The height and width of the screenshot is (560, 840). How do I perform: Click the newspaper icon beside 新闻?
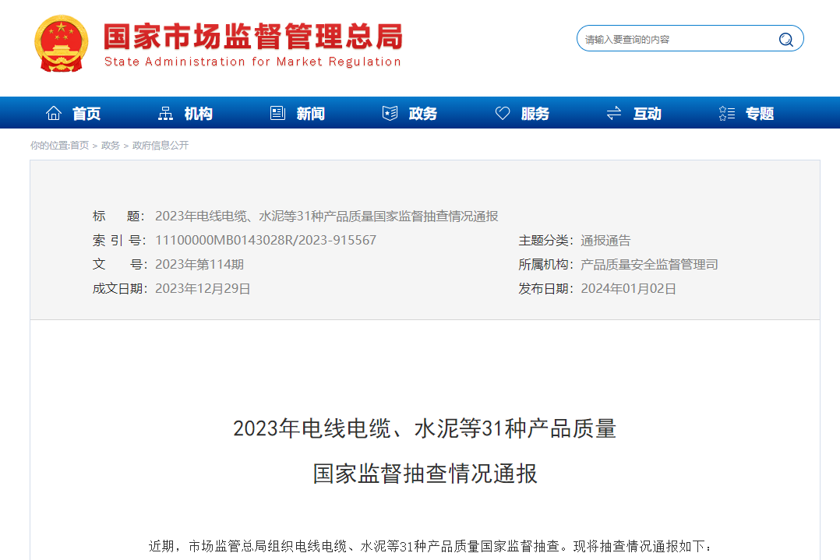pos(277,114)
